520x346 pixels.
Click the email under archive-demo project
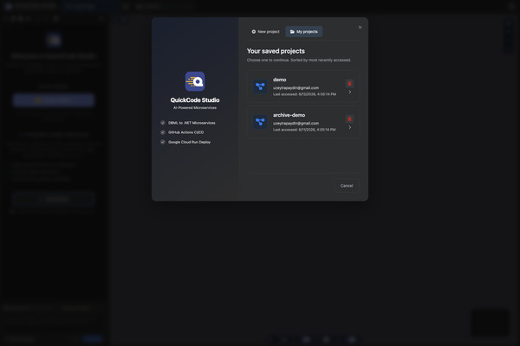[x=296, y=123]
